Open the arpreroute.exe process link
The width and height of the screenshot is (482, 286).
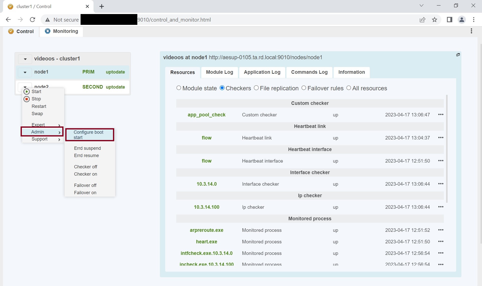[x=206, y=230]
